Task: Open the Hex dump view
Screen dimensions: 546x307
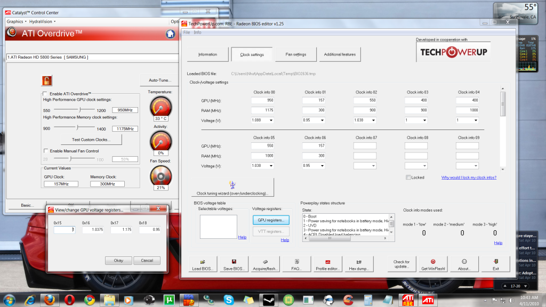Action: click(359, 264)
